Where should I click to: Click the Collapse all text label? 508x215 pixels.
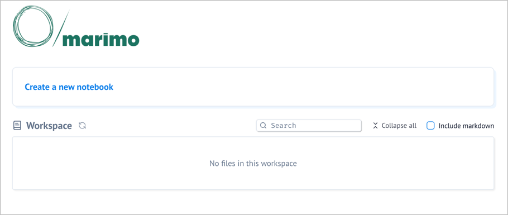pyautogui.click(x=399, y=126)
